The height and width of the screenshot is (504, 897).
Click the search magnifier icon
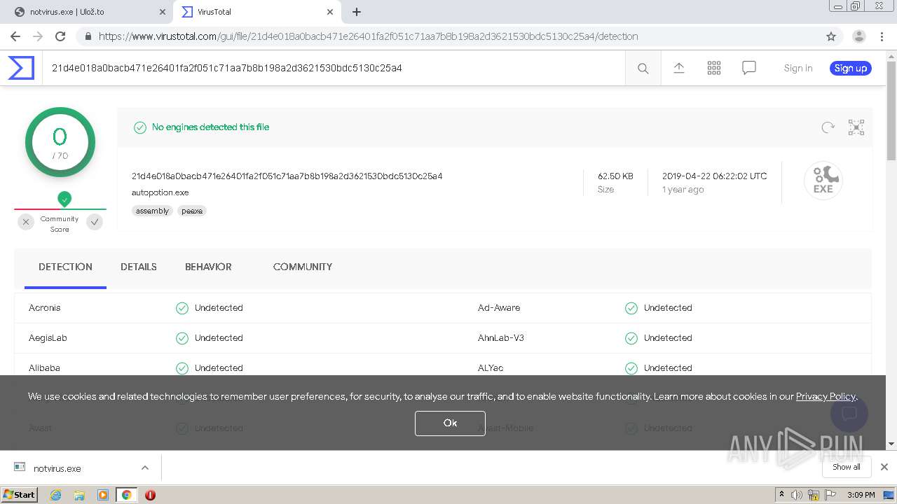click(x=643, y=68)
